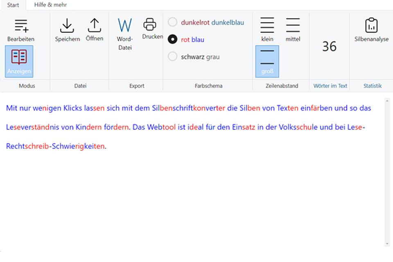
Task: Set line spacing to klein
Action: click(267, 29)
